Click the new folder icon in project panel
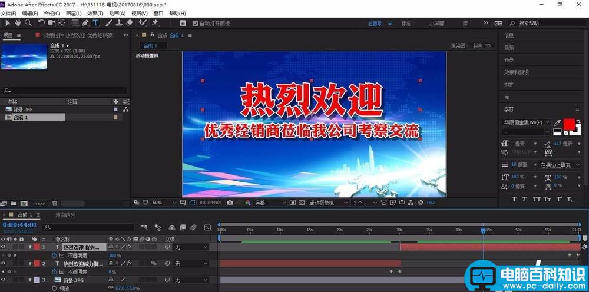 coord(14,204)
